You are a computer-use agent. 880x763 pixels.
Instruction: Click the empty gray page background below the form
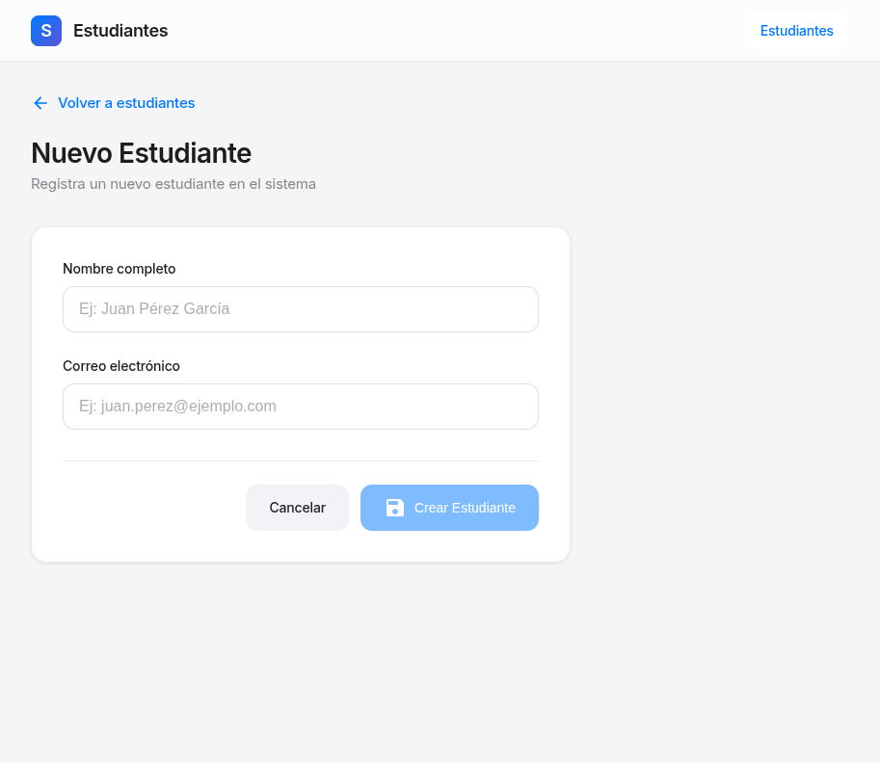tap(434, 665)
